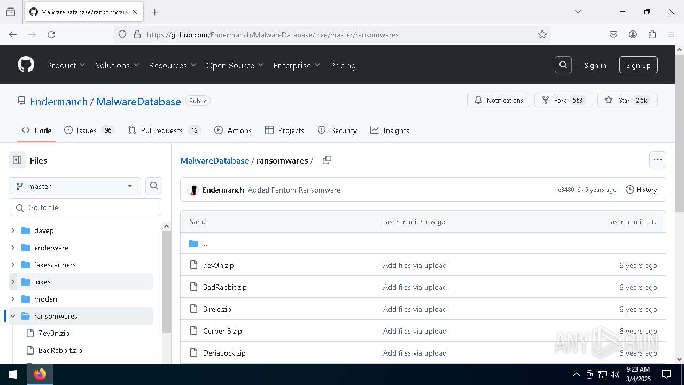Click the site security shield icon
The height and width of the screenshot is (385, 684).
(122, 34)
